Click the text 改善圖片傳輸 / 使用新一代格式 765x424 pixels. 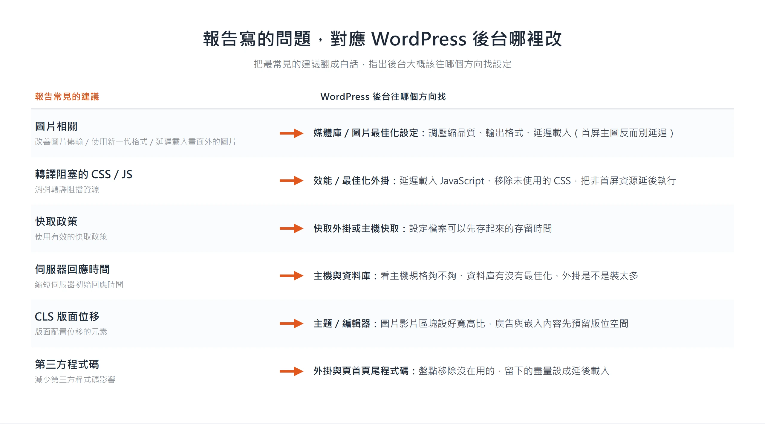(x=91, y=142)
